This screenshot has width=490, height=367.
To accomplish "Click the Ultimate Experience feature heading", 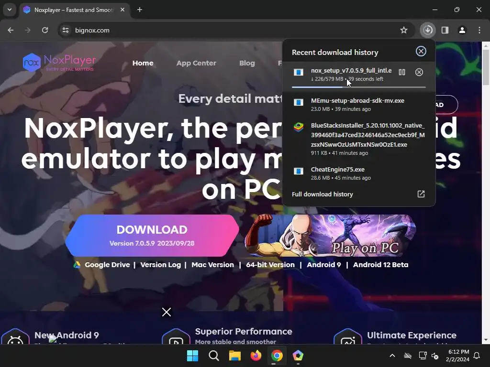I will click(x=412, y=335).
